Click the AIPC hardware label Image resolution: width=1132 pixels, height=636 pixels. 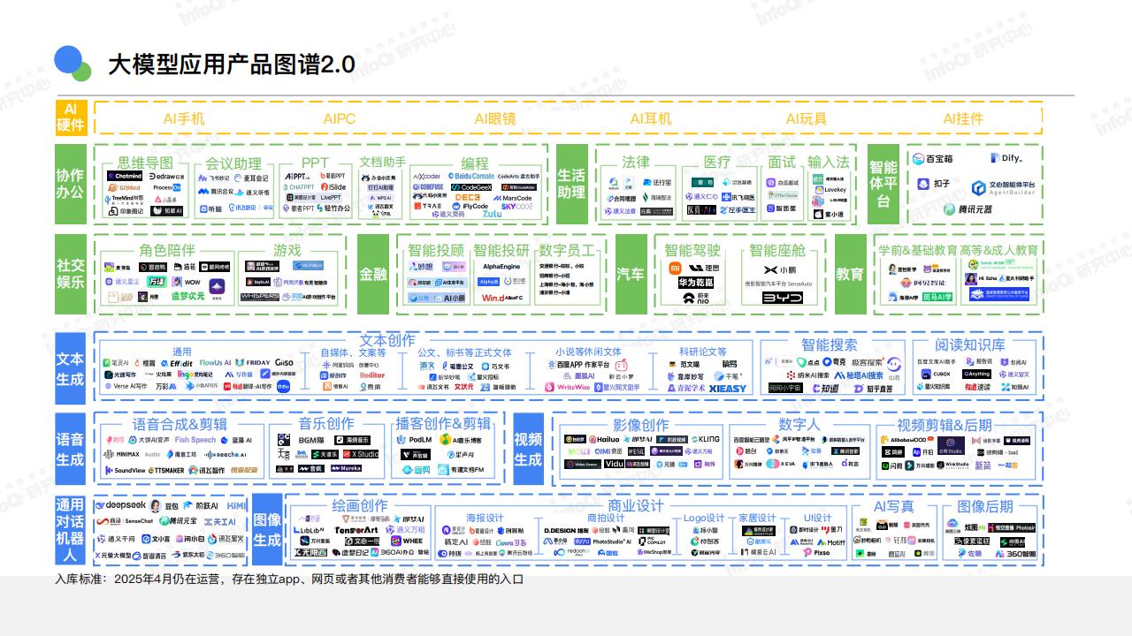[x=340, y=118]
